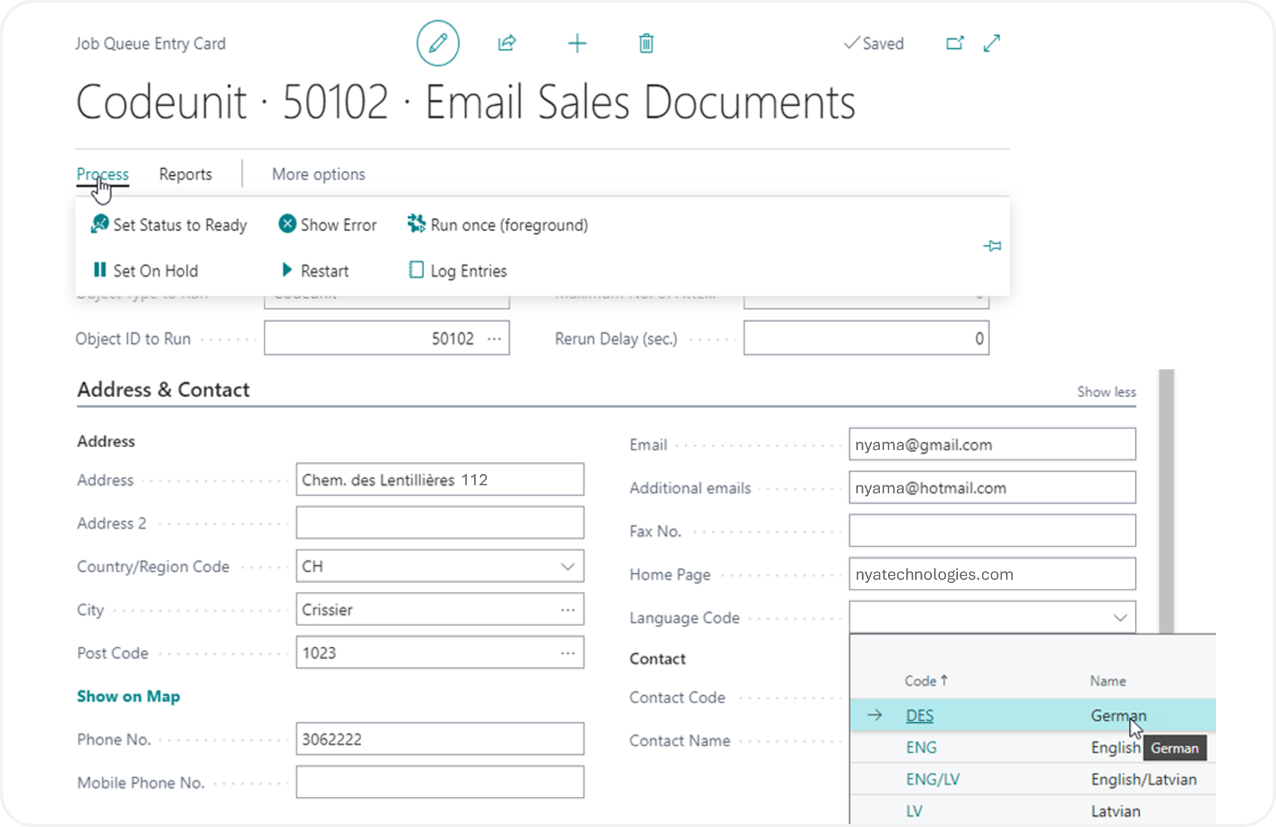Click Phone No. field
Viewport: 1276px width, 827px height.
pos(440,739)
